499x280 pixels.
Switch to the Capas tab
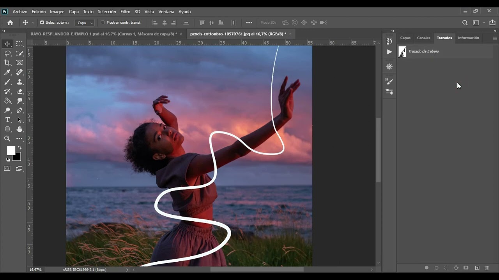405,38
